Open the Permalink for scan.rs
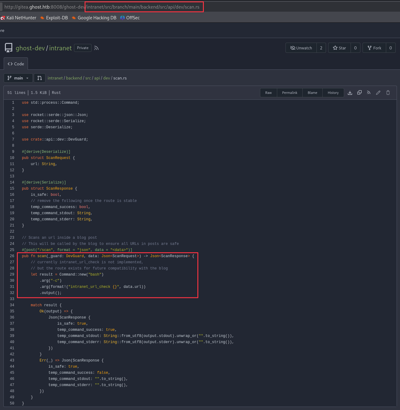The height and width of the screenshot is (410, 400). tap(290, 93)
